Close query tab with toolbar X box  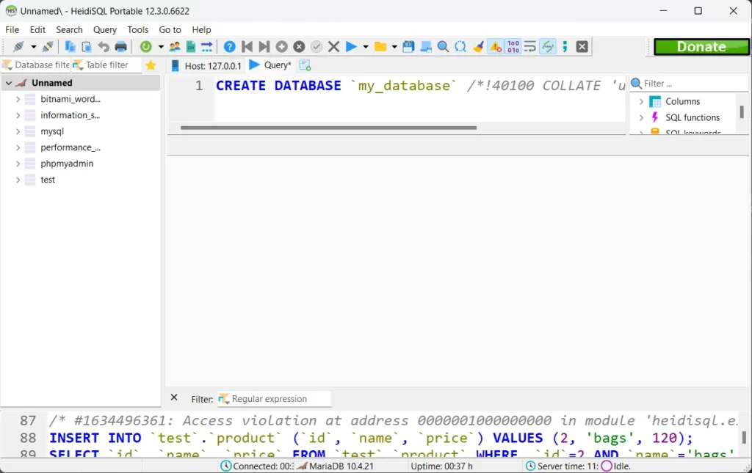pos(582,46)
